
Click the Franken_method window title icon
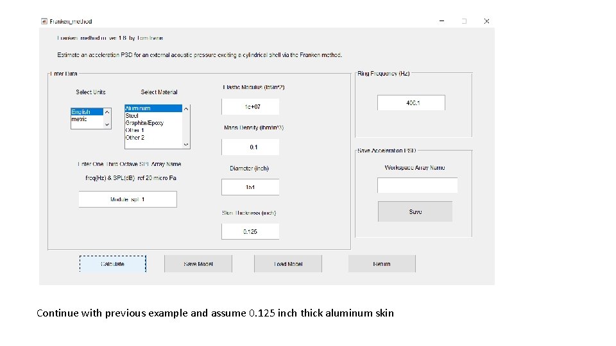click(x=44, y=21)
